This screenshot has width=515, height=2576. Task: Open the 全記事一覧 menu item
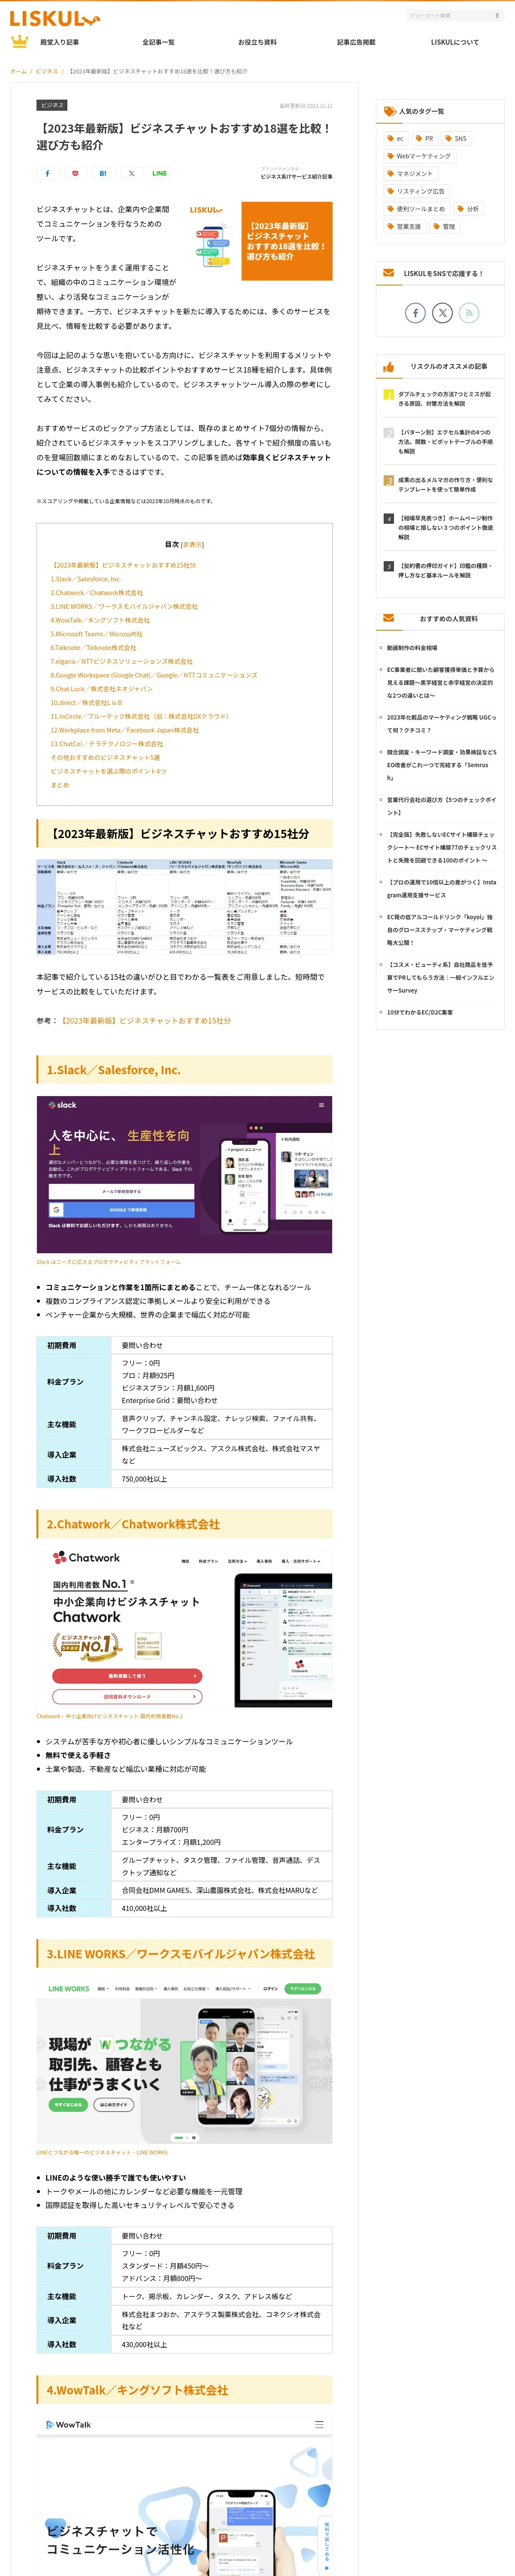(158, 42)
